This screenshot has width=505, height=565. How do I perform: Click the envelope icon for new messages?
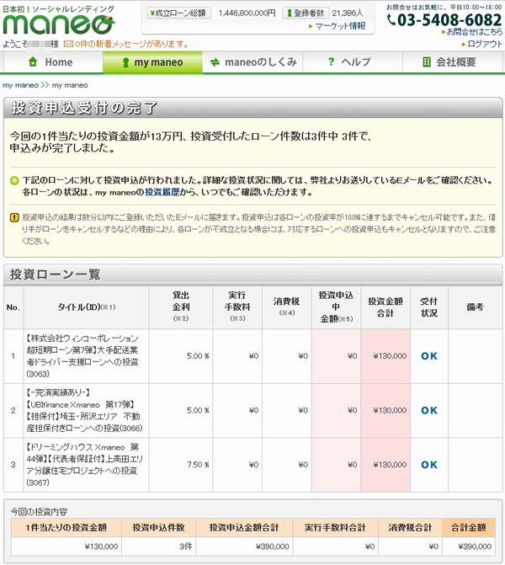pos(68,44)
